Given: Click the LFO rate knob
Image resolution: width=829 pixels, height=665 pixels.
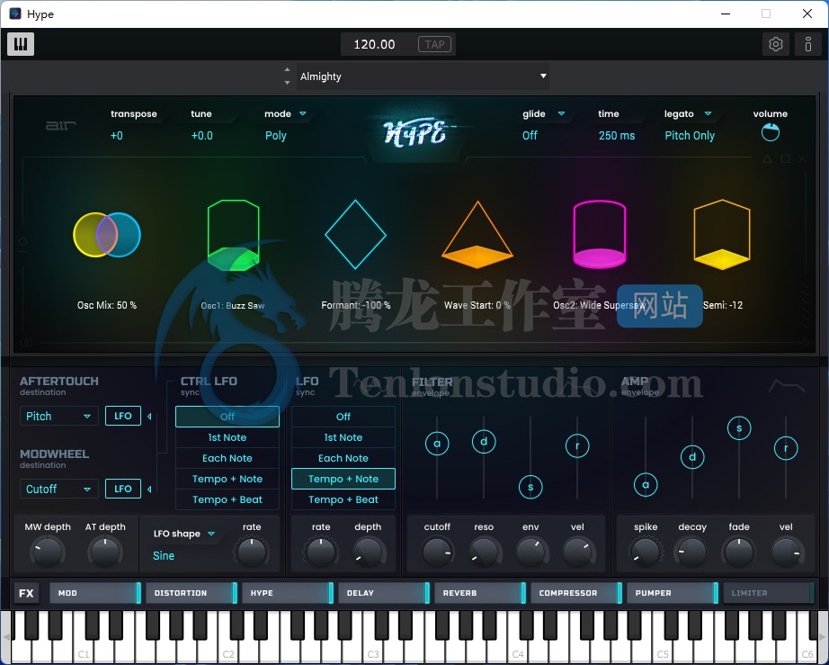Looking at the screenshot, I should coord(320,552).
